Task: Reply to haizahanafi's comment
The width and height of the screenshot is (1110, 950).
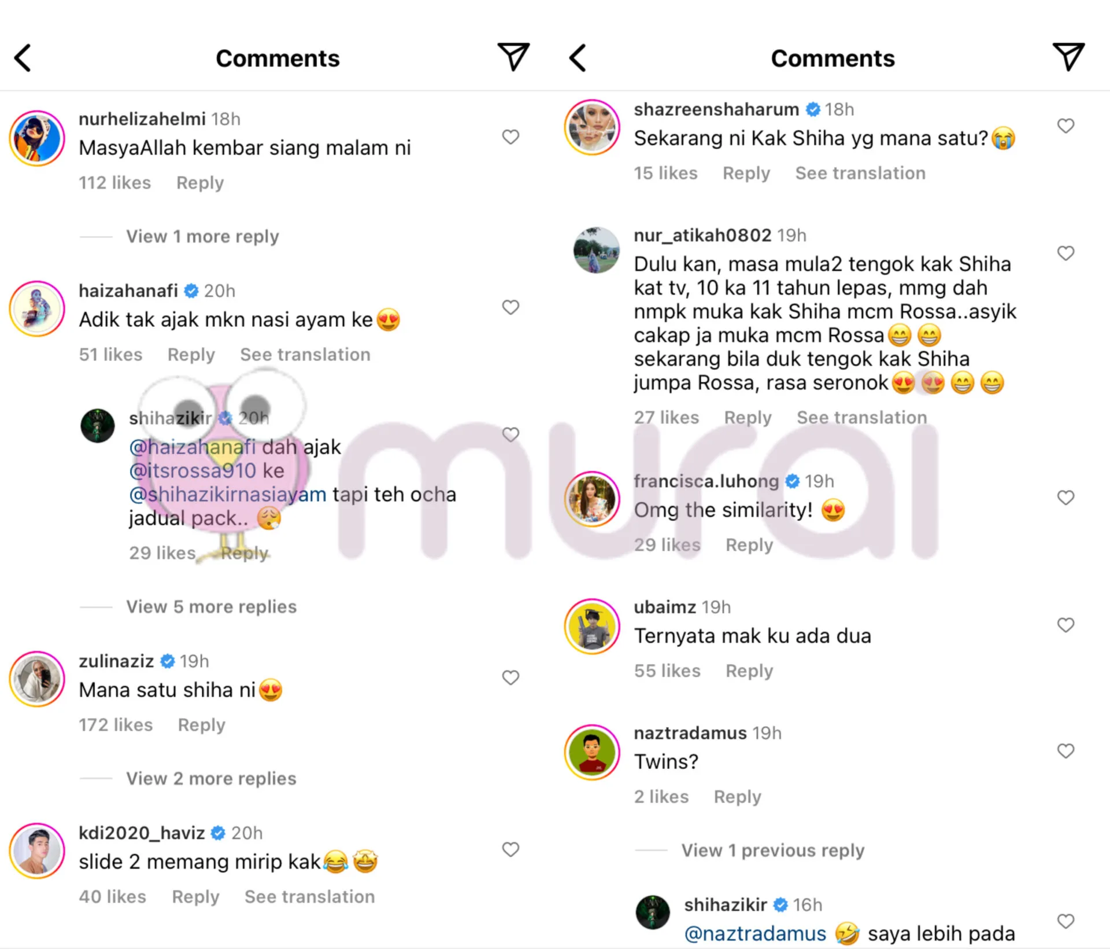Action: pos(191,355)
